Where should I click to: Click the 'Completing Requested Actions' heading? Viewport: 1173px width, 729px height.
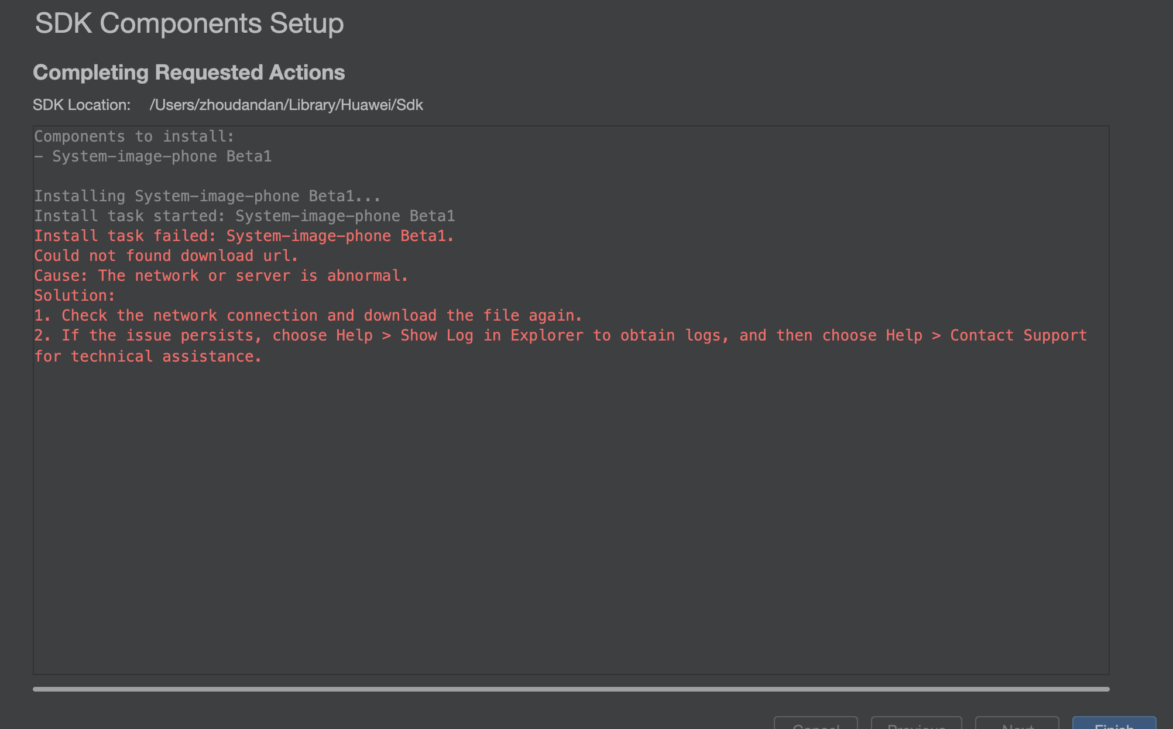(188, 73)
